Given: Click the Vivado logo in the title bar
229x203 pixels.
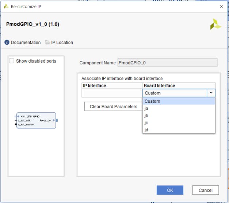Looking at the screenshot, I should pyautogui.click(x=6, y=6).
